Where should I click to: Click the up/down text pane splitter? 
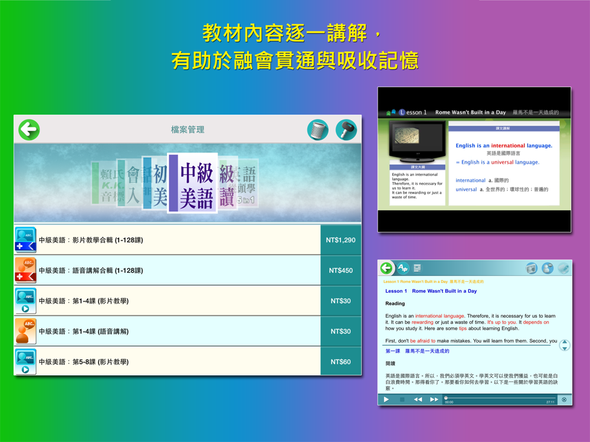565,345
